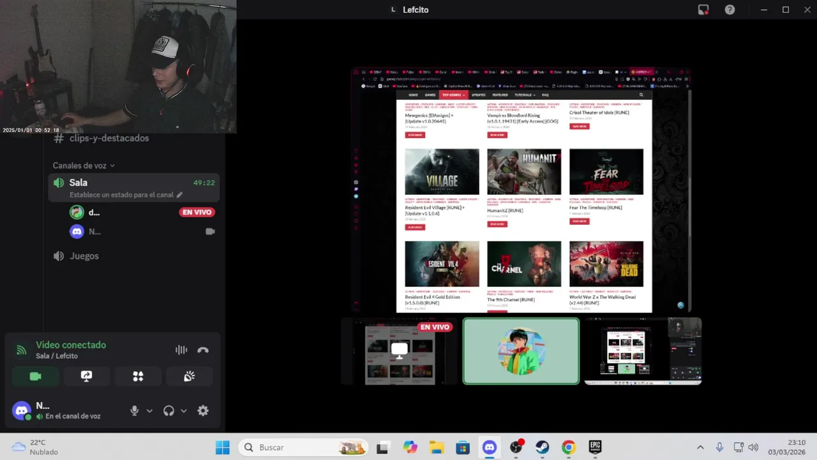
Task: Click your avatar in the Discord user panel
Action: 22,411
